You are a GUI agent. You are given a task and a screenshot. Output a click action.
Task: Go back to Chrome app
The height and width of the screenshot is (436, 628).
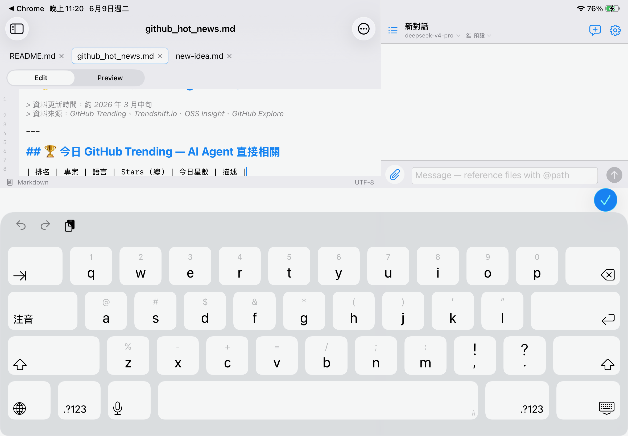click(26, 9)
